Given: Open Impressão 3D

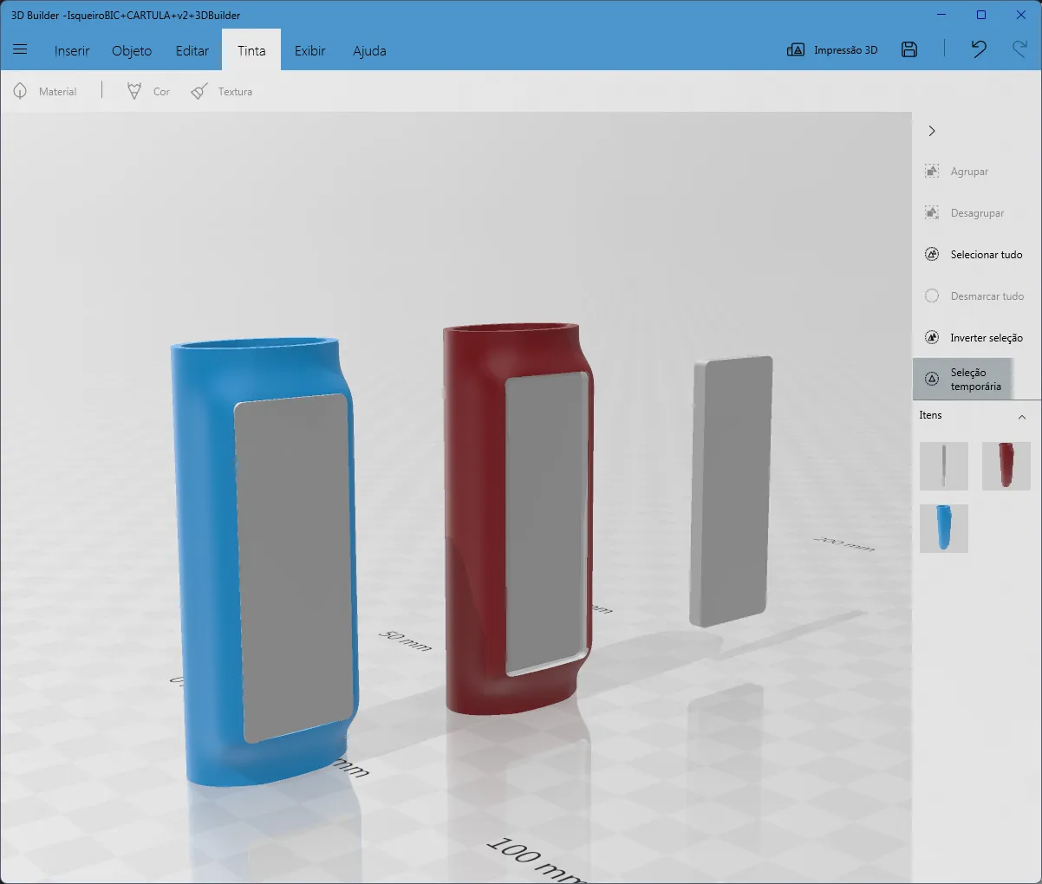Looking at the screenshot, I should tap(832, 49).
